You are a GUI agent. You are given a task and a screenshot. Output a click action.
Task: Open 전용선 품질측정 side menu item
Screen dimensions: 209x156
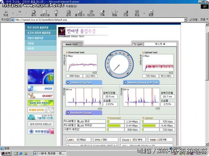tap(41, 38)
